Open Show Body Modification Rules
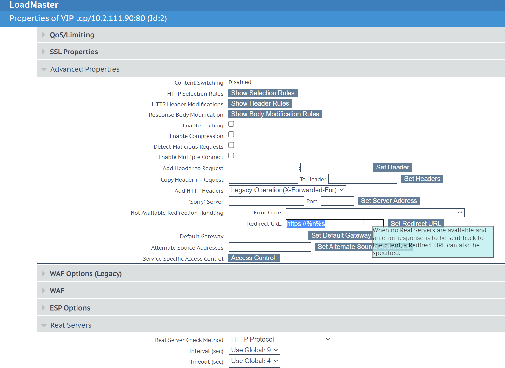Viewport: 505px width, 368px height. (275, 114)
